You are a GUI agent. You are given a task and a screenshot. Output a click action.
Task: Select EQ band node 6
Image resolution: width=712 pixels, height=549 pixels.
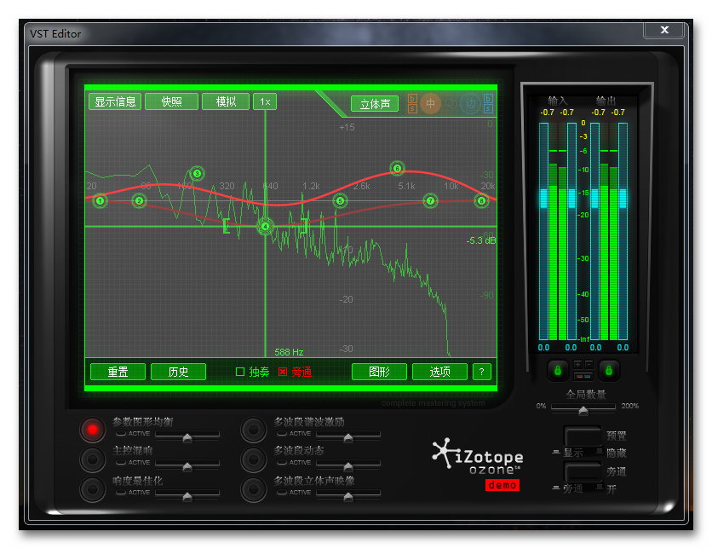point(397,168)
